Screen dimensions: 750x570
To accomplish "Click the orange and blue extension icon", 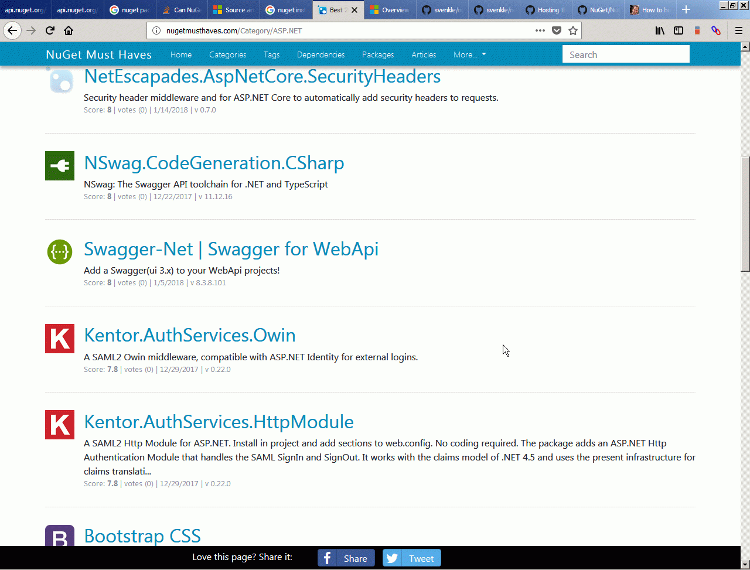I will 697,30.
